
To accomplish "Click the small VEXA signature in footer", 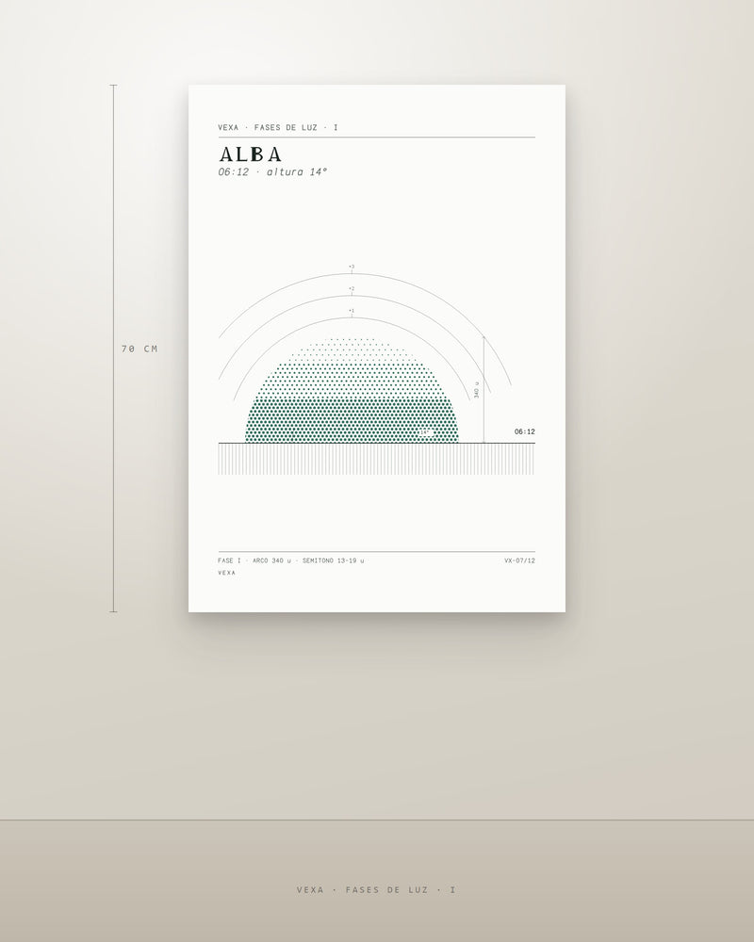I will pos(227,573).
